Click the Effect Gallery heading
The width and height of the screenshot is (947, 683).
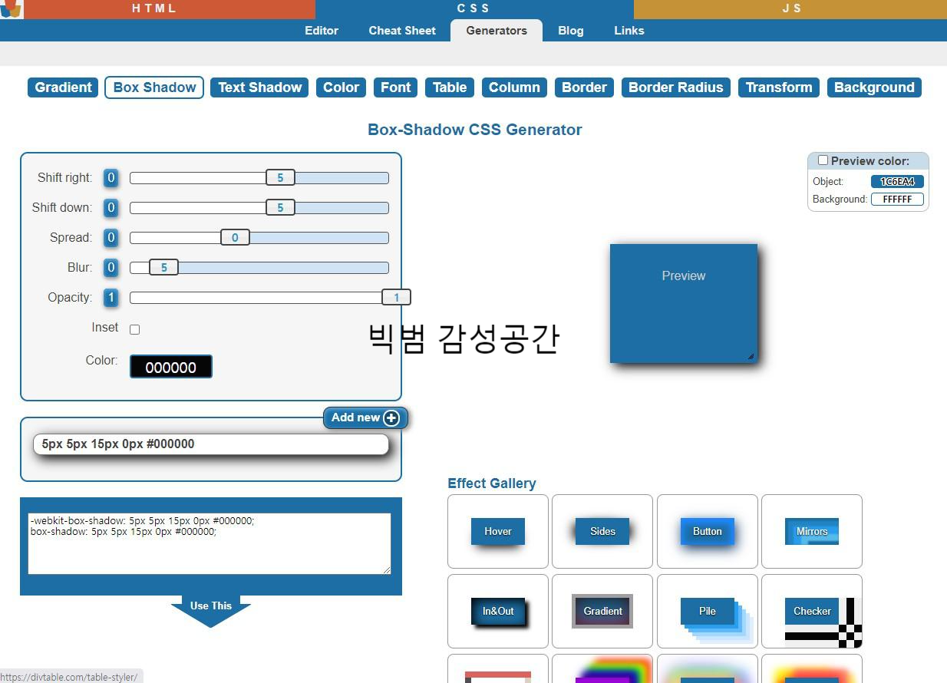click(x=492, y=483)
